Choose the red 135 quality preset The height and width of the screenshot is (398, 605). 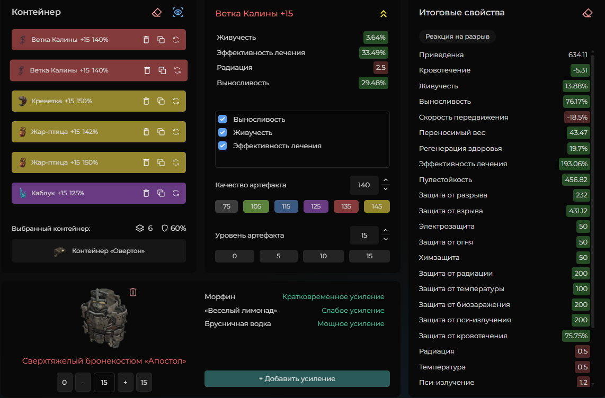coord(346,206)
